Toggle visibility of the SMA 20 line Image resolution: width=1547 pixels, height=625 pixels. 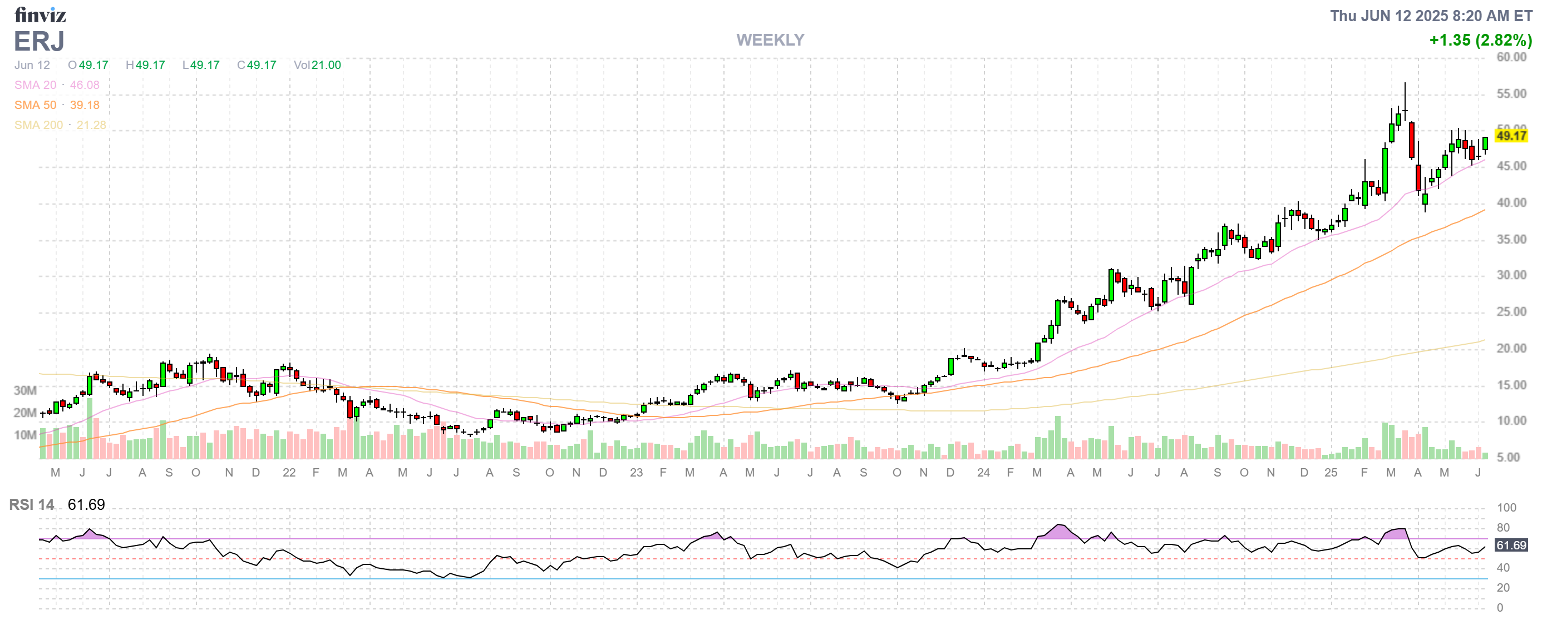click(x=36, y=85)
